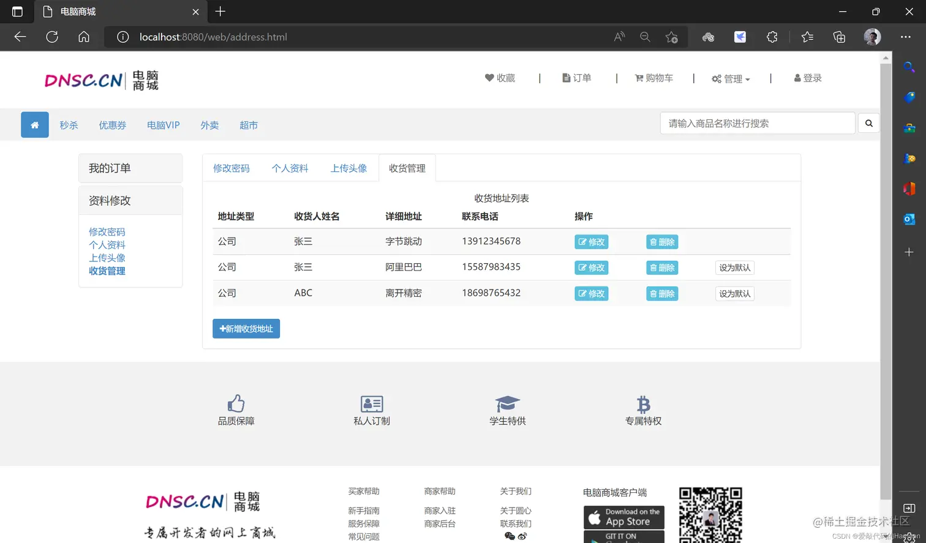Delete the 阿里巴巴 address with 删除 button
Viewport: 926px width, 543px height.
pyautogui.click(x=661, y=268)
